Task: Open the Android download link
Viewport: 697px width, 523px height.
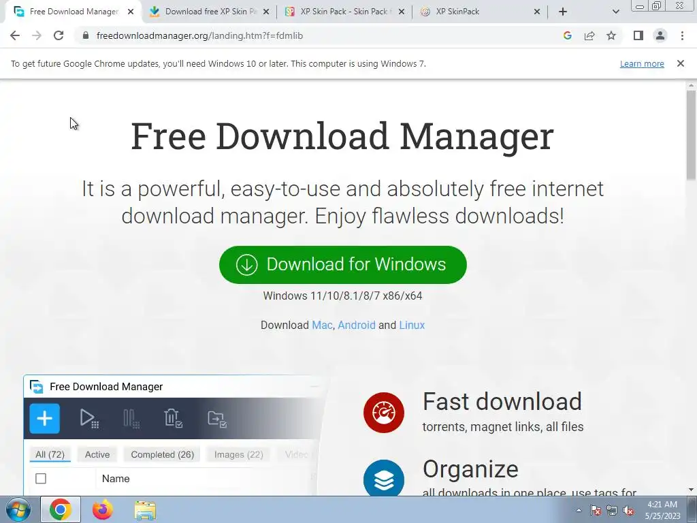Action: pos(357,325)
